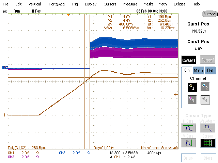Image resolution: width=218 pixels, height=163 pixels.
Task: Click the Run status indicator
Action: coord(17,11)
